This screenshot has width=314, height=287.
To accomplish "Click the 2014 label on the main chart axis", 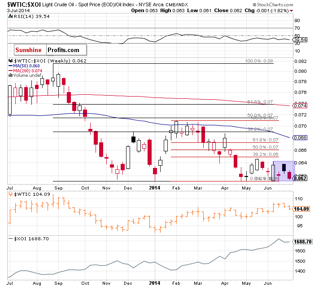I will click(155, 188).
